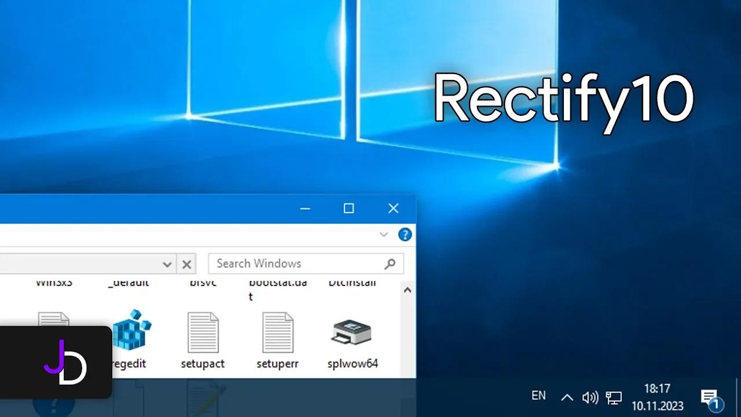
Task: Select the bootstat.dat file name label
Action: pyautogui.click(x=277, y=290)
